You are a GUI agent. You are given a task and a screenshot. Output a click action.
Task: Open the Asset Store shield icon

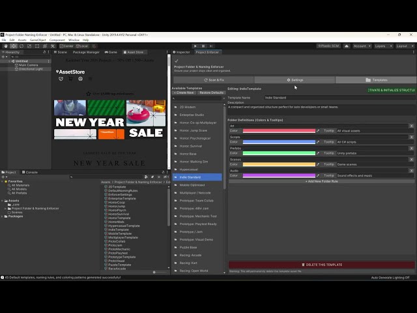(61, 79)
